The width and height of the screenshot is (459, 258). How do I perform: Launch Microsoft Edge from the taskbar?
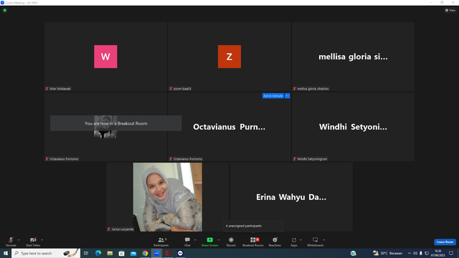pyautogui.click(x=98, y=253)
